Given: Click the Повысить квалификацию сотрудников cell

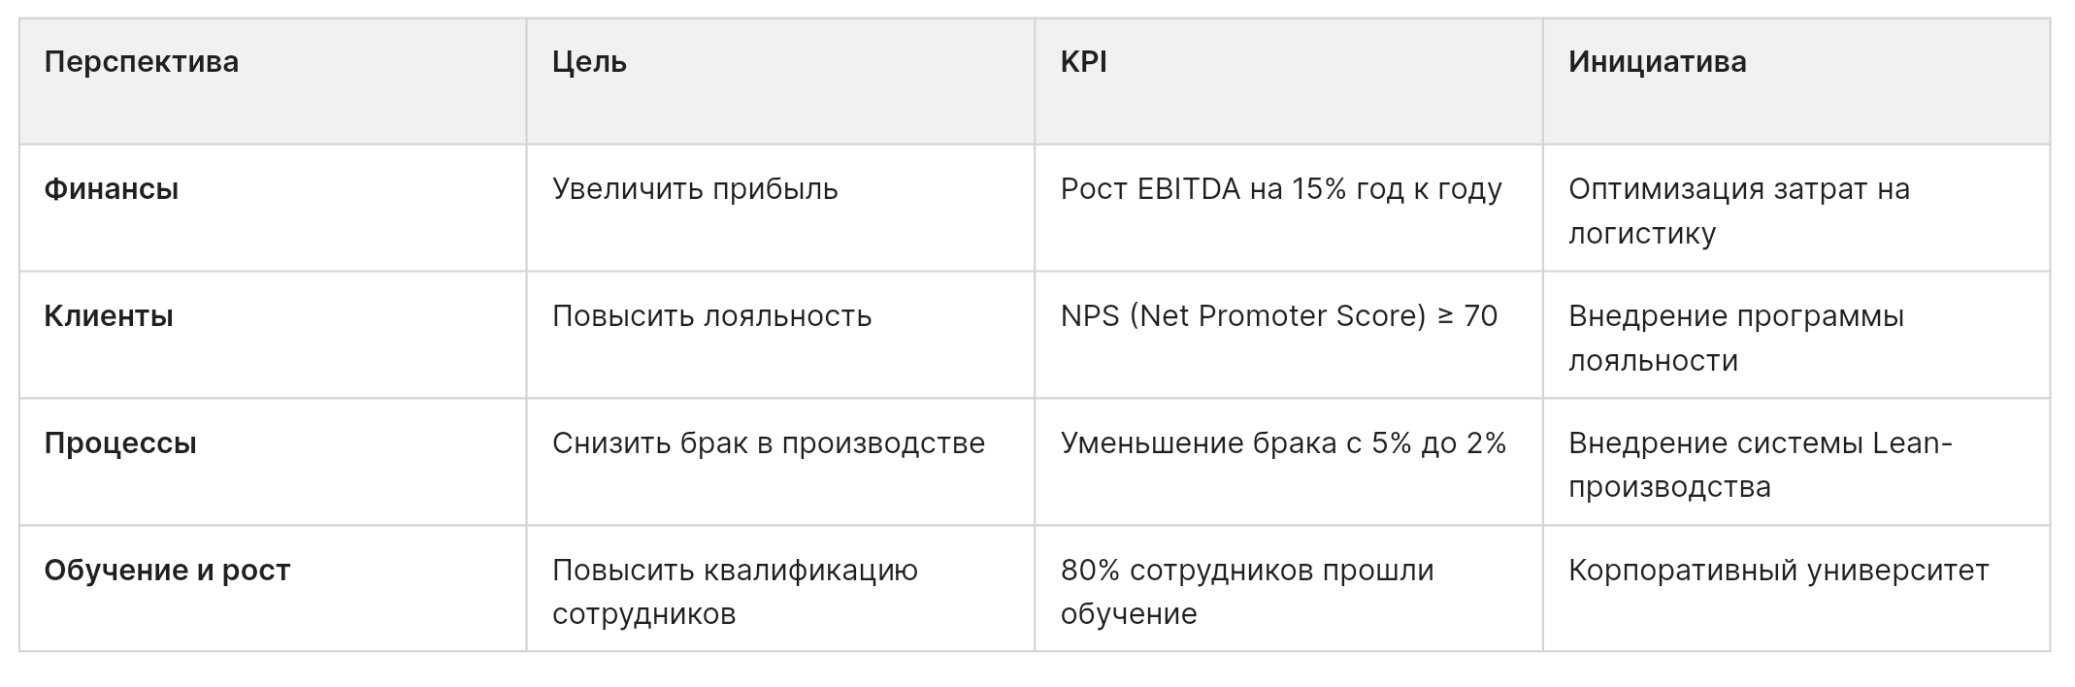Looking at the screenshot, I should pyautogui.click(x=780, y=588).
